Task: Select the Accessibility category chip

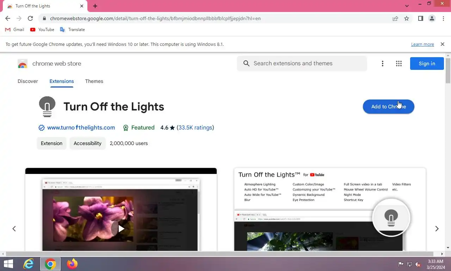Action: [87, 143]
